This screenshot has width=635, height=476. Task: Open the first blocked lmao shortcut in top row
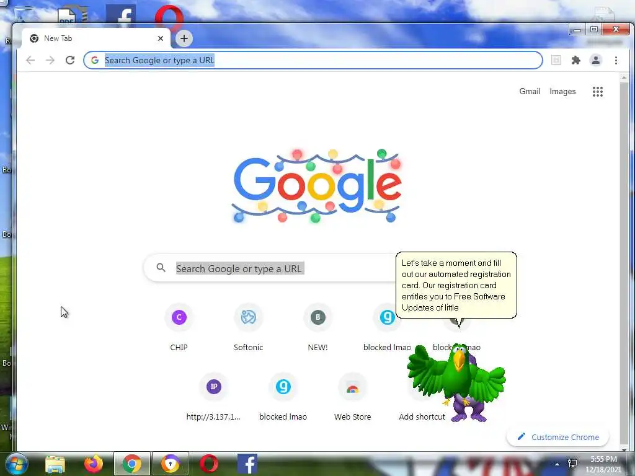pos(387,327)
